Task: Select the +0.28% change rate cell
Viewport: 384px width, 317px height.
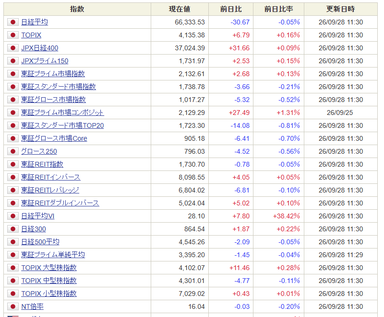Action: coord(278,268)
